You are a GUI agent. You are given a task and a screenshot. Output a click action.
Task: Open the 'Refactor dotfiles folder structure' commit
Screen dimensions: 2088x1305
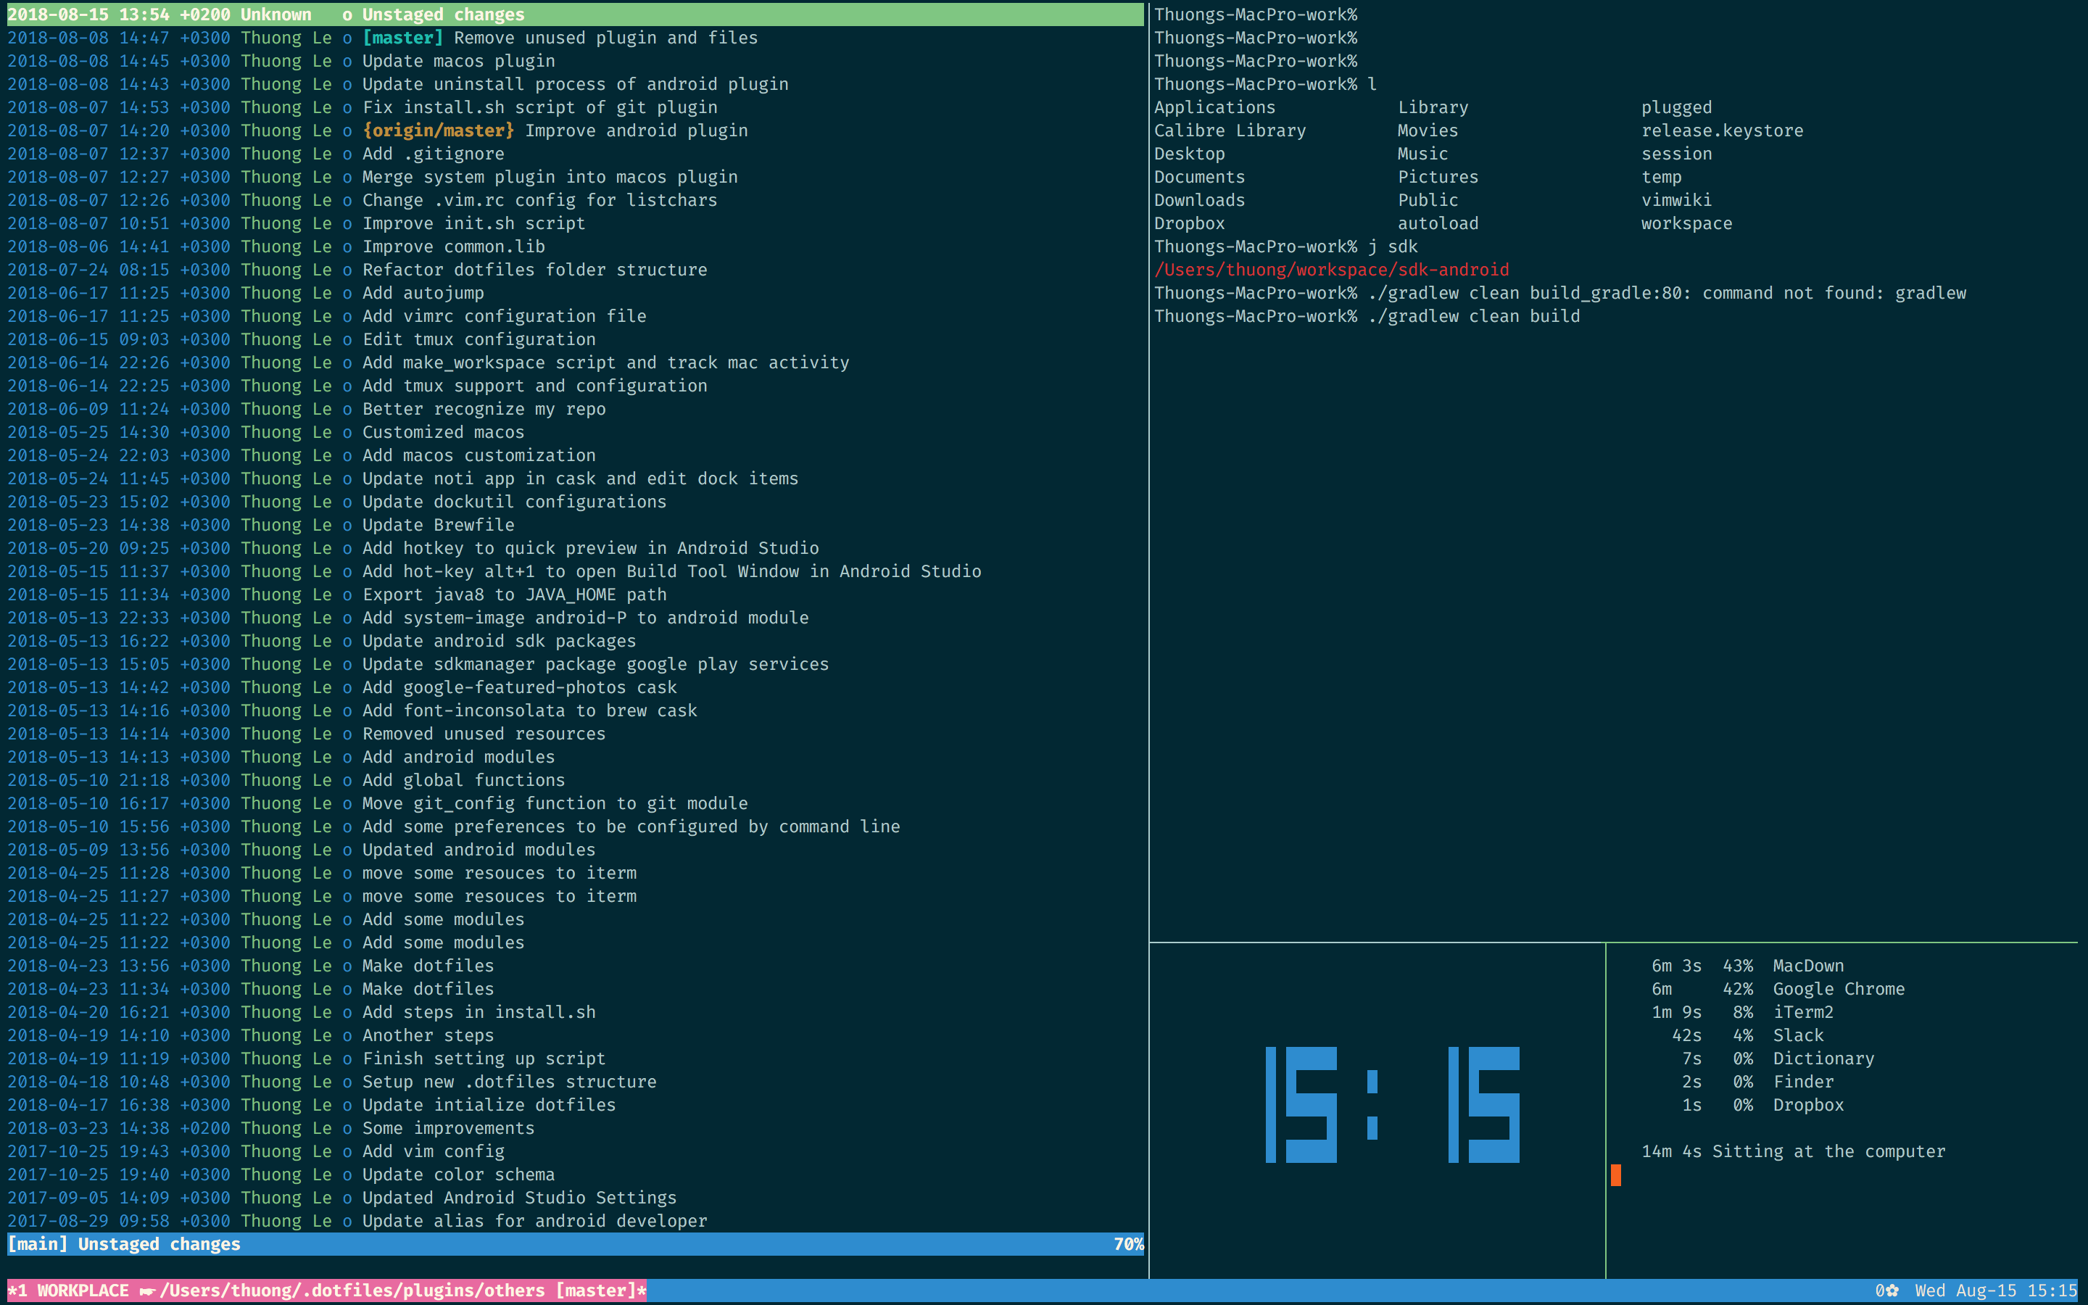click(534, 270)
